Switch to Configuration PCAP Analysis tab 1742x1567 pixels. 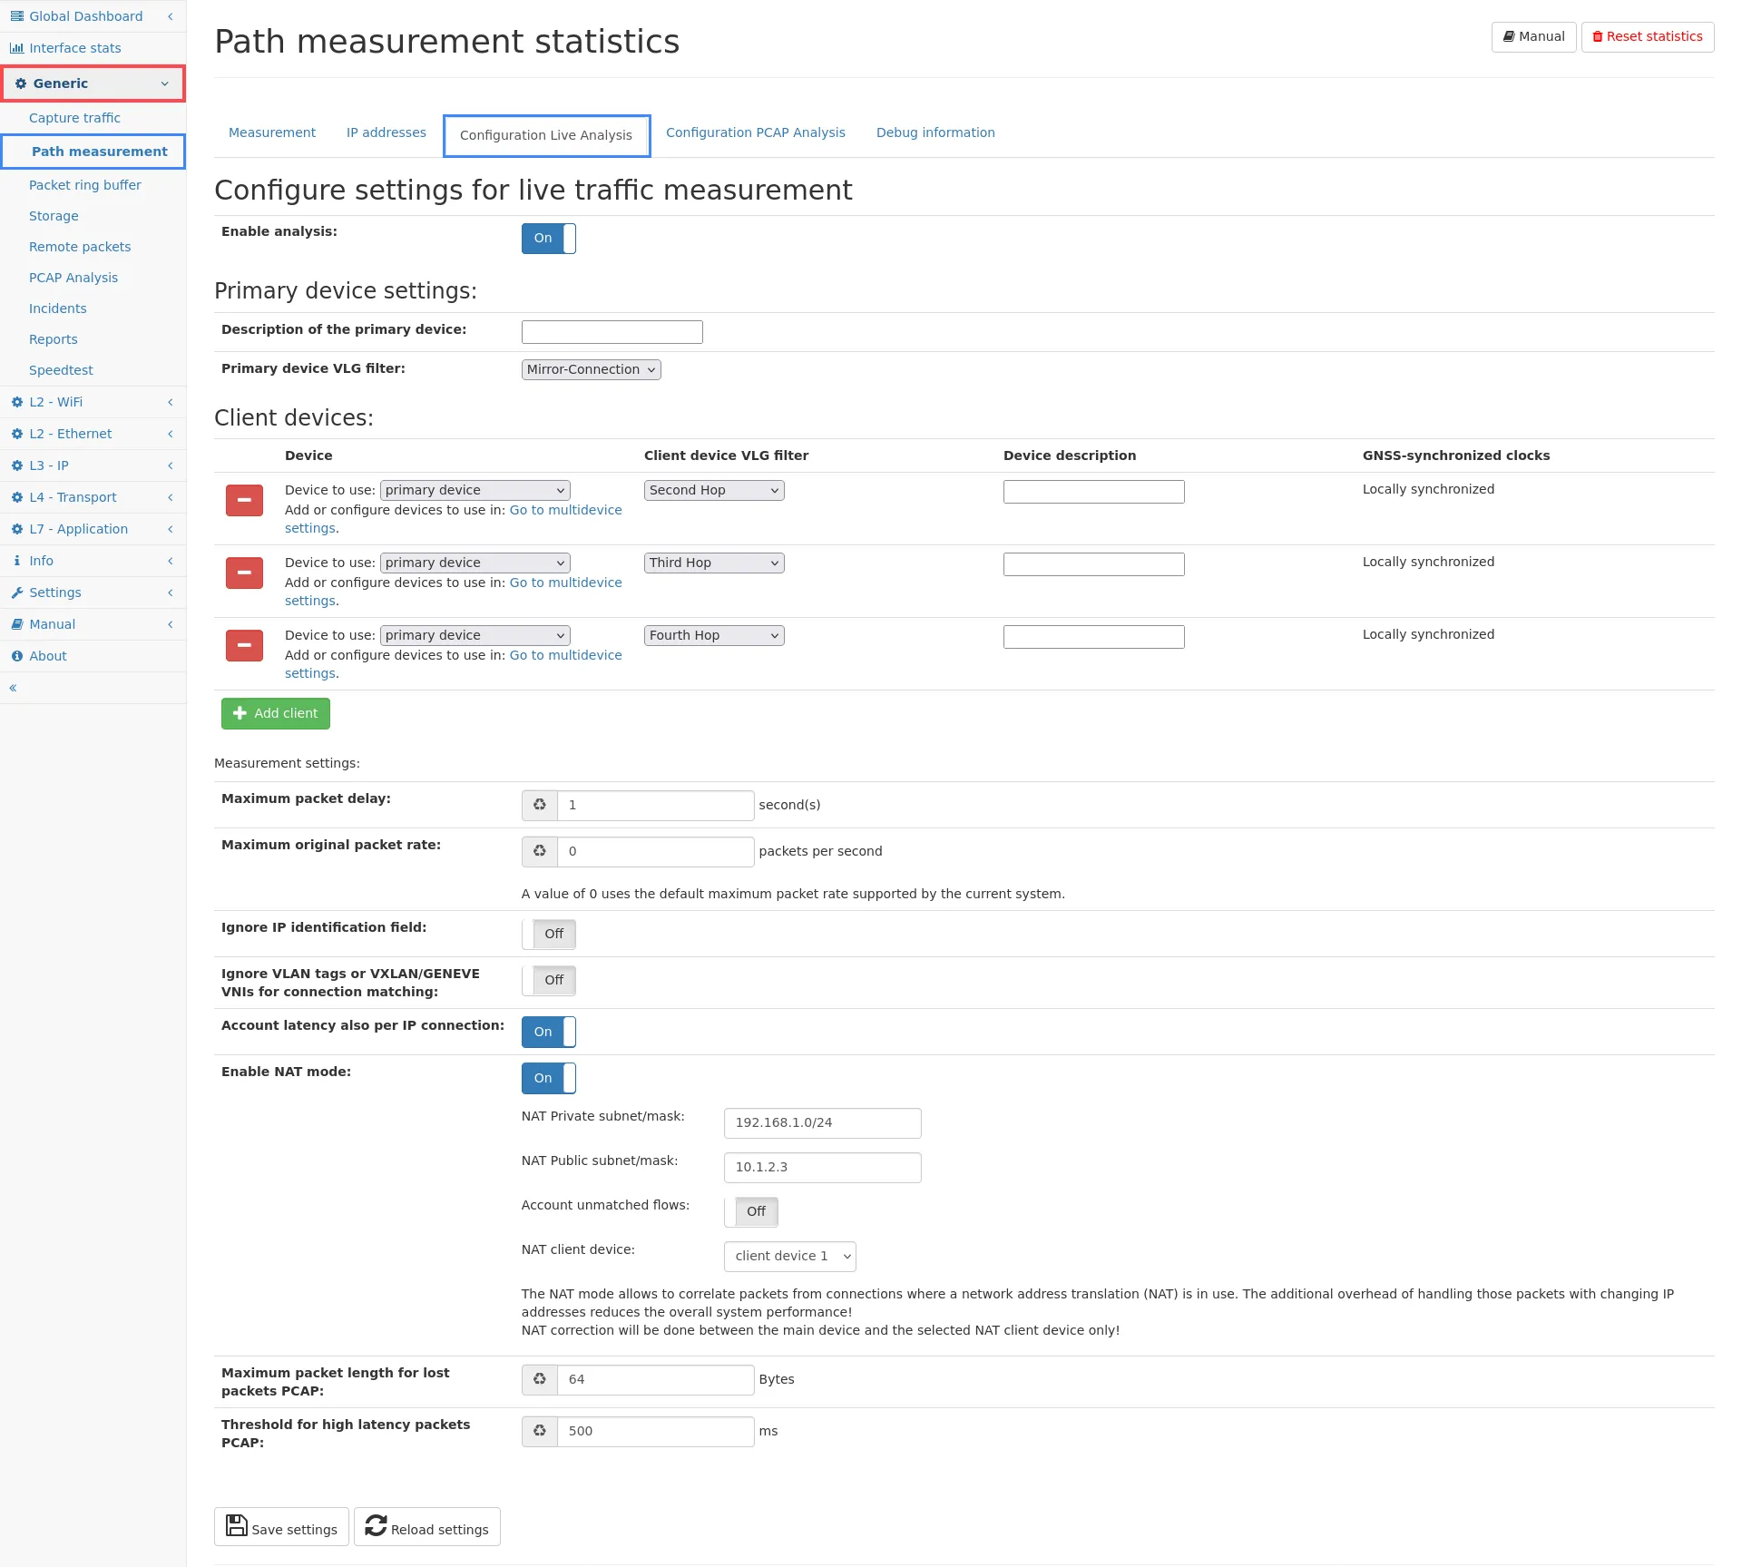755,132
